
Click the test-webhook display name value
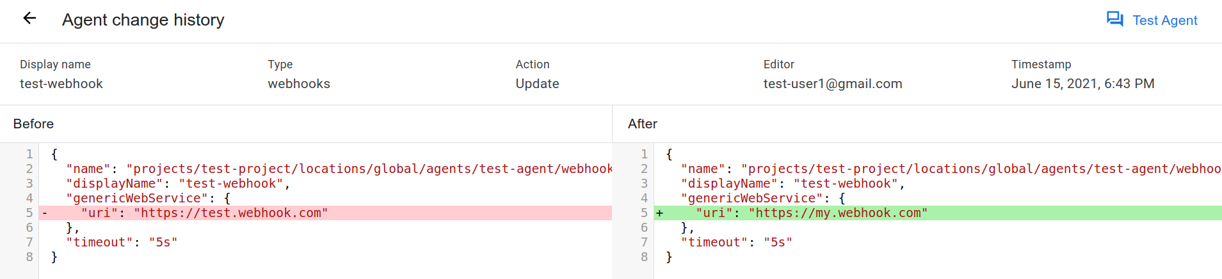coord(61,84)
